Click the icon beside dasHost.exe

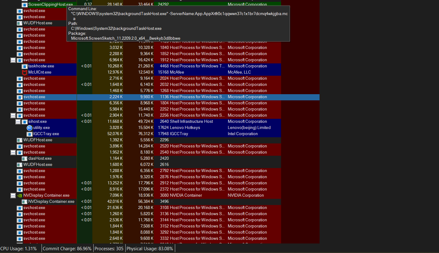click(25, 159)
